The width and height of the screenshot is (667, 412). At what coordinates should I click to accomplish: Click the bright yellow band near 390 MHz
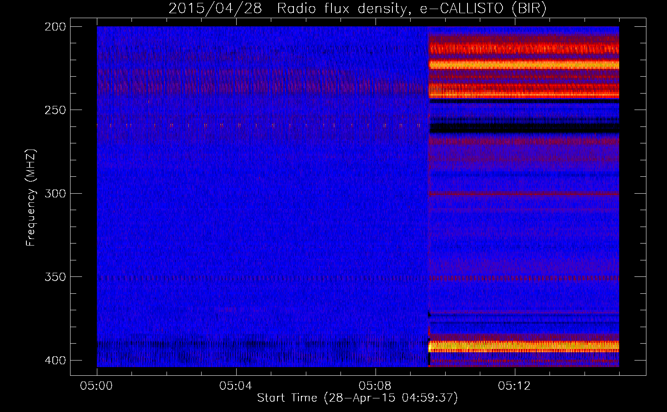click(x=524, y=346)
